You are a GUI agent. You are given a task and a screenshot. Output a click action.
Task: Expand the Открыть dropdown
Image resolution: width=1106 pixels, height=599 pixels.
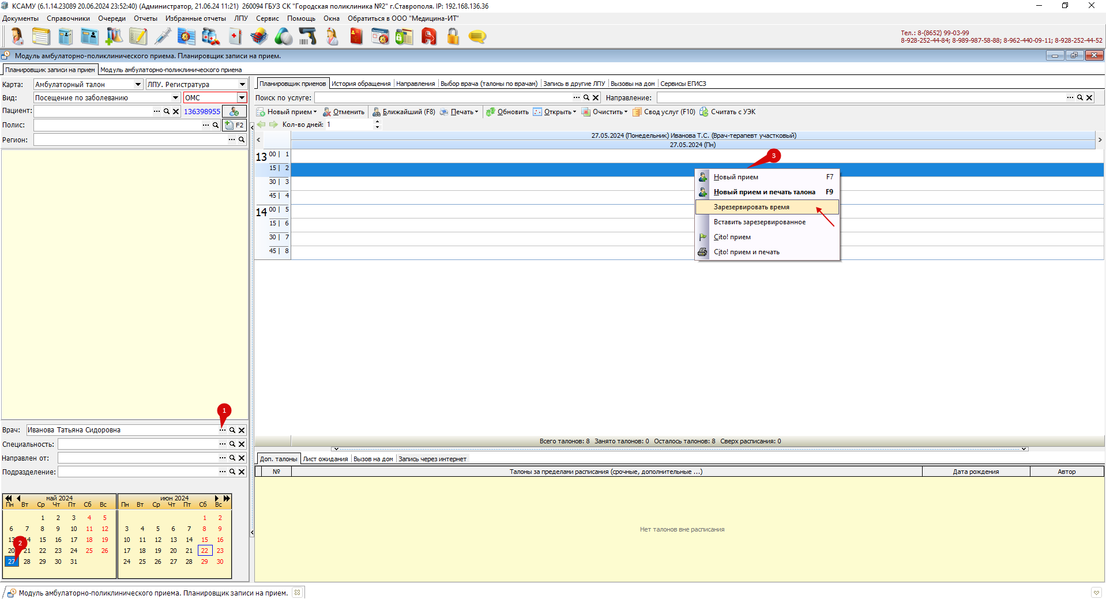tap(574, 112)
